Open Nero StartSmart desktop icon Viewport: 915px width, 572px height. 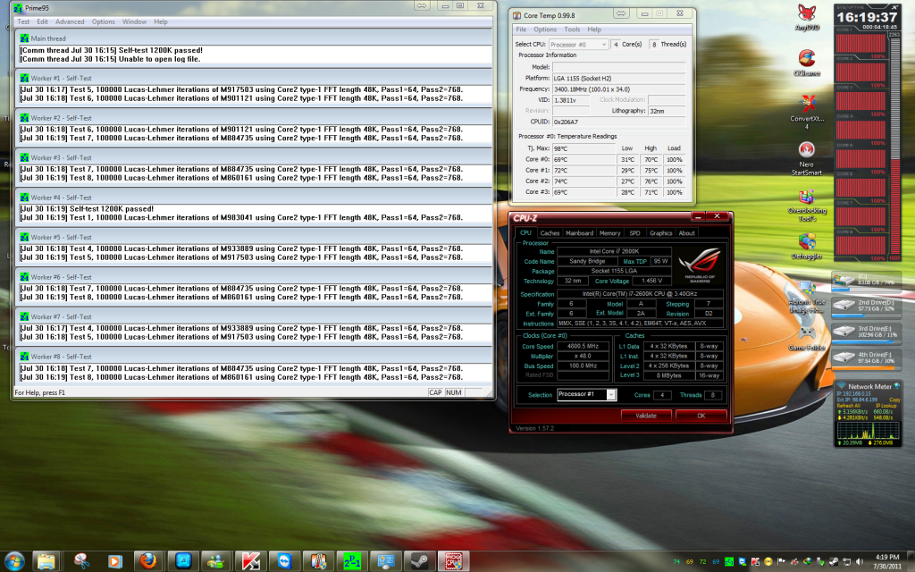pyautogui.click(x=807, y=159)
